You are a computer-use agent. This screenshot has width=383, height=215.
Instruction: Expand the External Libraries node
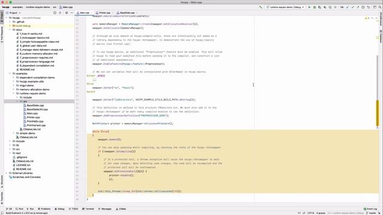click(x=7, y=173)
